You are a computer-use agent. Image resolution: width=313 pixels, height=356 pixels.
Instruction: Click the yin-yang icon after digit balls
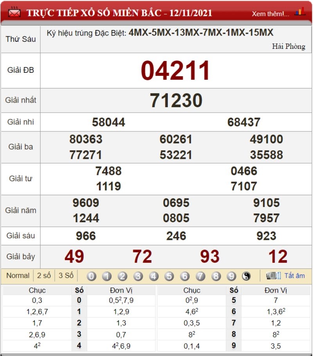[x=246, y=276]
